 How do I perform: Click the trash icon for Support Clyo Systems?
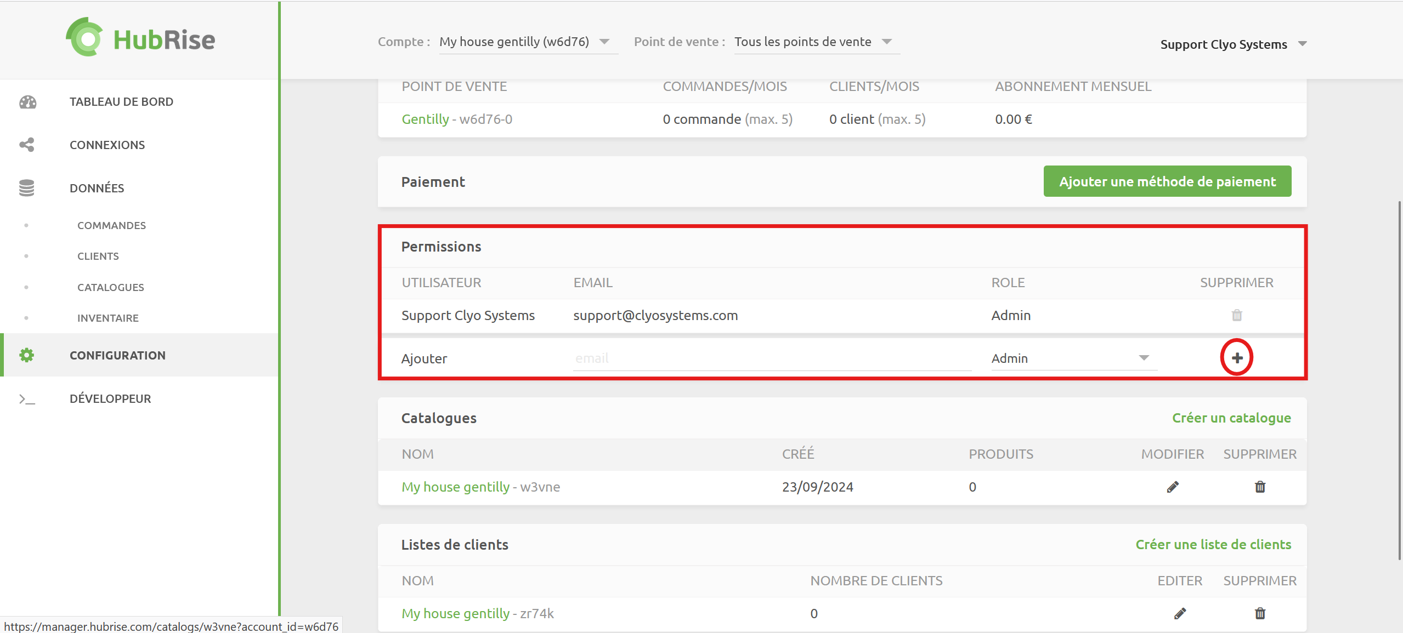1237,315
